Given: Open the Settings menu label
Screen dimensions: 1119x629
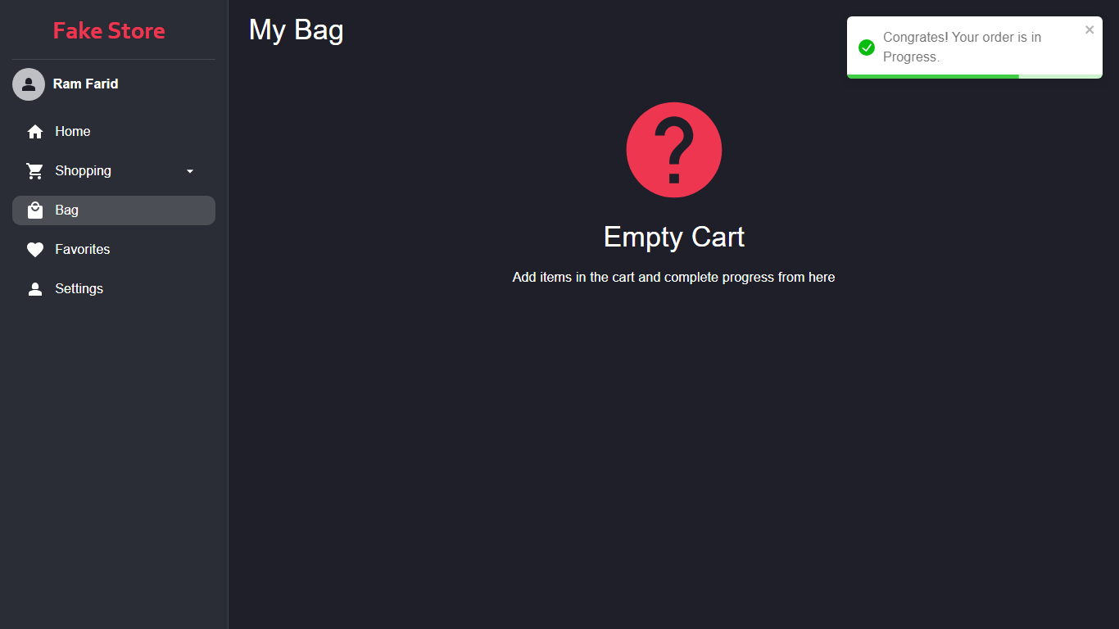Looking at the screenshot, I should click(x=79, y=288).
